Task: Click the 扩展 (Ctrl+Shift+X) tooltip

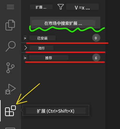Action: tap(56, 111)
